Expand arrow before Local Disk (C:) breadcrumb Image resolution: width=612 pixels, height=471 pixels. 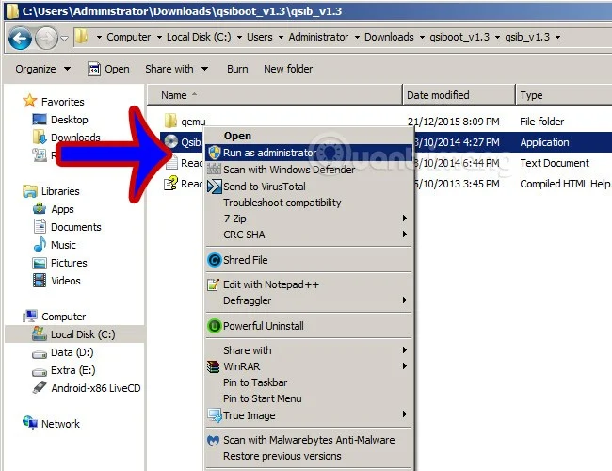pyautogui.click(x=159, y=37)
